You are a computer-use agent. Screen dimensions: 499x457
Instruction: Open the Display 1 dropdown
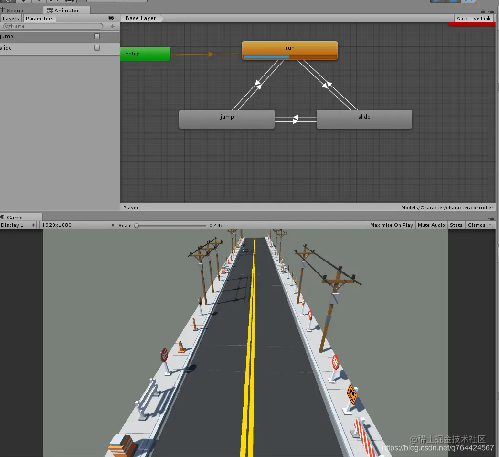(18, 225)
